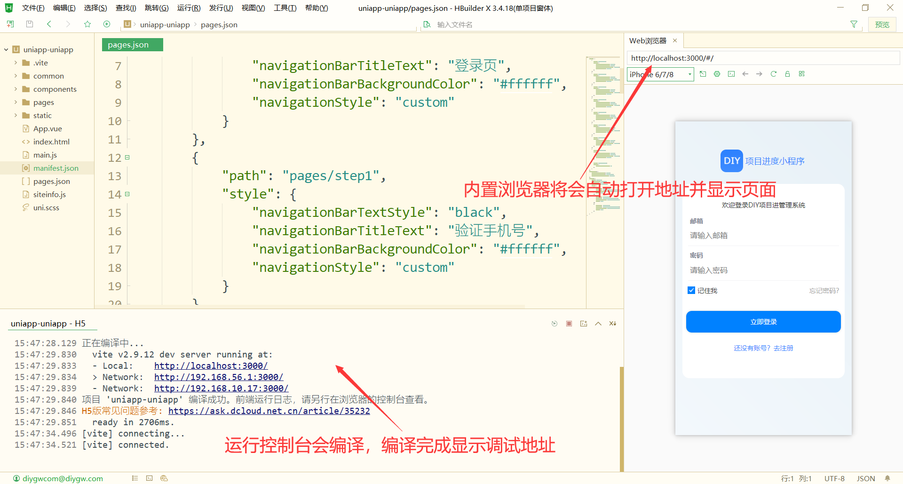Click the filter funnel icon
Screen dimensions: 903x484
click(854, 24)
